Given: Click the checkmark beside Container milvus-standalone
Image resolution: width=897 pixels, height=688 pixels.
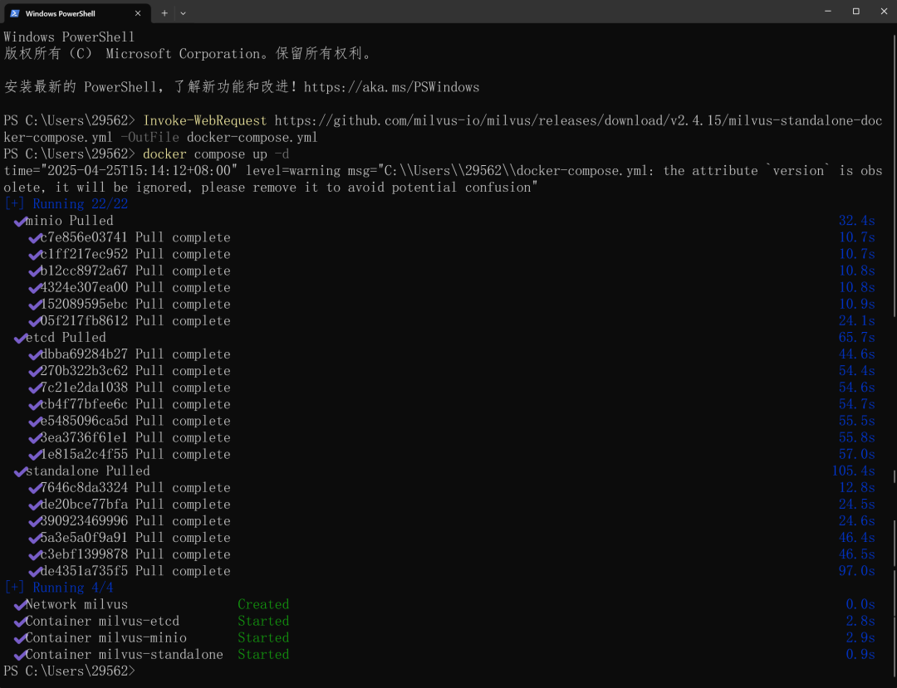Looking at the screenshot, I should [x=18, y=655].
